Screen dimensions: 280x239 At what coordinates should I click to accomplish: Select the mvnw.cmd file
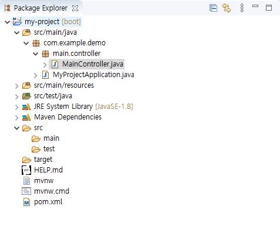46,191
